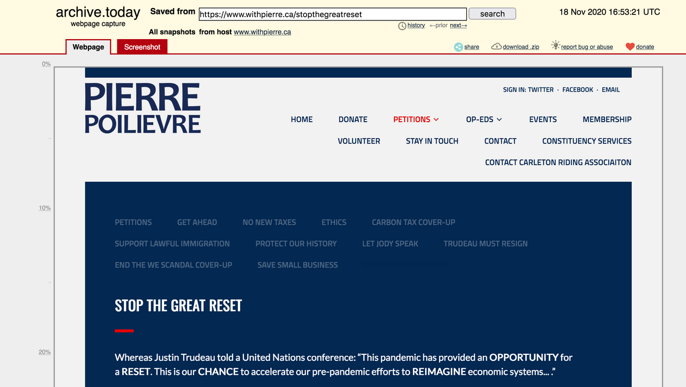Open End The WE Scandal Cover-Up petition
Screen dimensions: 686x387
(174, 265)
